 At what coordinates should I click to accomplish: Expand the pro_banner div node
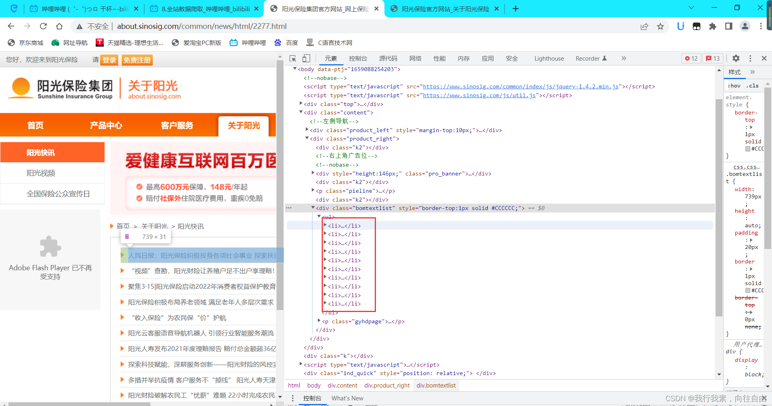click(313, 173)
